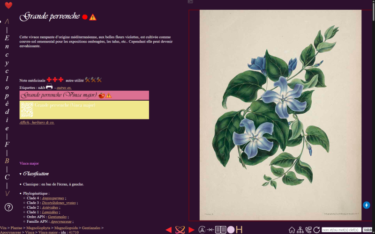Open the hierarchy tree icon
Viewport: 375px width, 234px height.
point(300,230)
